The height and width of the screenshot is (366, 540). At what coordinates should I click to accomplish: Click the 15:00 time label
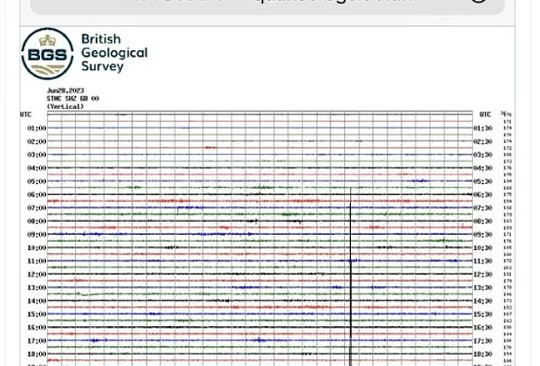tap(37, 314)
